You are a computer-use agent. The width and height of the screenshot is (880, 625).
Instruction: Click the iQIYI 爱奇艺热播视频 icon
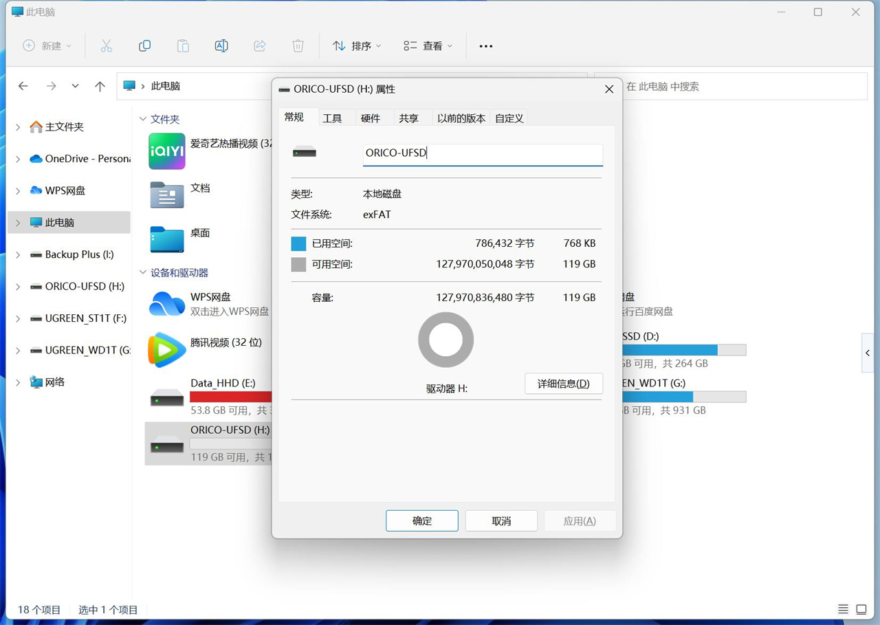tap(167, 151)
